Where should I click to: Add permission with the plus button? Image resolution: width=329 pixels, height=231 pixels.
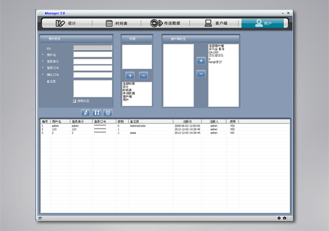[x=130, y=75]
